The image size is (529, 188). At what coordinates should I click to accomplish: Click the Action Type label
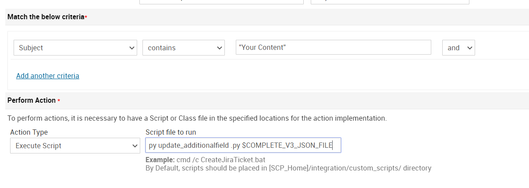pyautogui.click(x=29, y=132)
